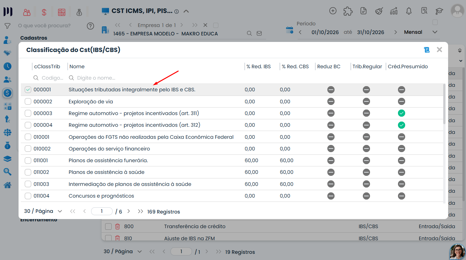Screen dimensions: 466x260
Task: Select the 011002 Planos de assistência à saúde checkbox
Action: [x=28, y=172]
